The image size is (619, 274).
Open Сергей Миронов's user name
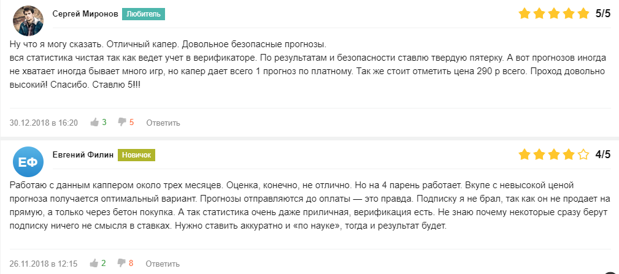[x=85, y=13]
